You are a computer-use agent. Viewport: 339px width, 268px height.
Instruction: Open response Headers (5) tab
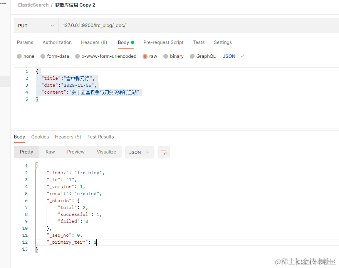[68, 137]
